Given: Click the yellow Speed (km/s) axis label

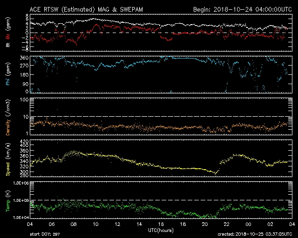Looking at the screenshot, I should (x=8, y=159).
